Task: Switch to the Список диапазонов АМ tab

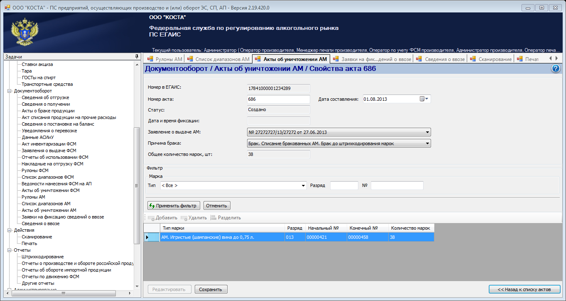Action: coord(218,59)
